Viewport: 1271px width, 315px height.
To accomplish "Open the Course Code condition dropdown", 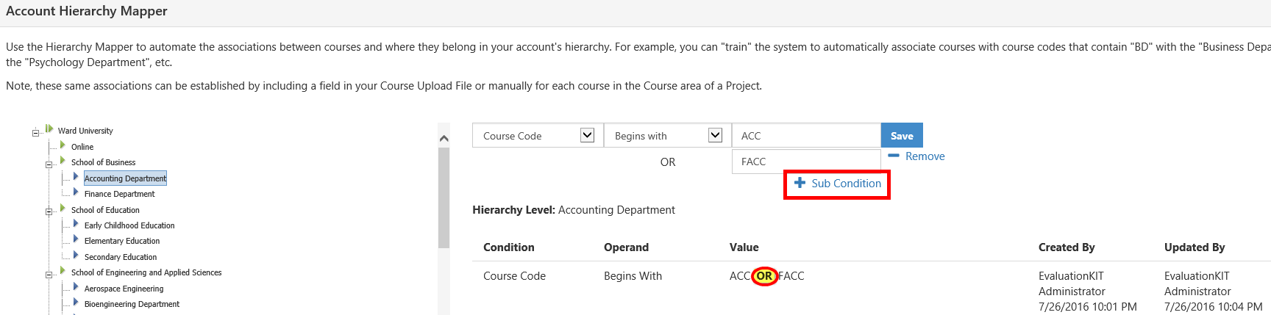I will pos(538,135).
